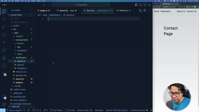Open Run and Debug view

(x=4, y=27)
